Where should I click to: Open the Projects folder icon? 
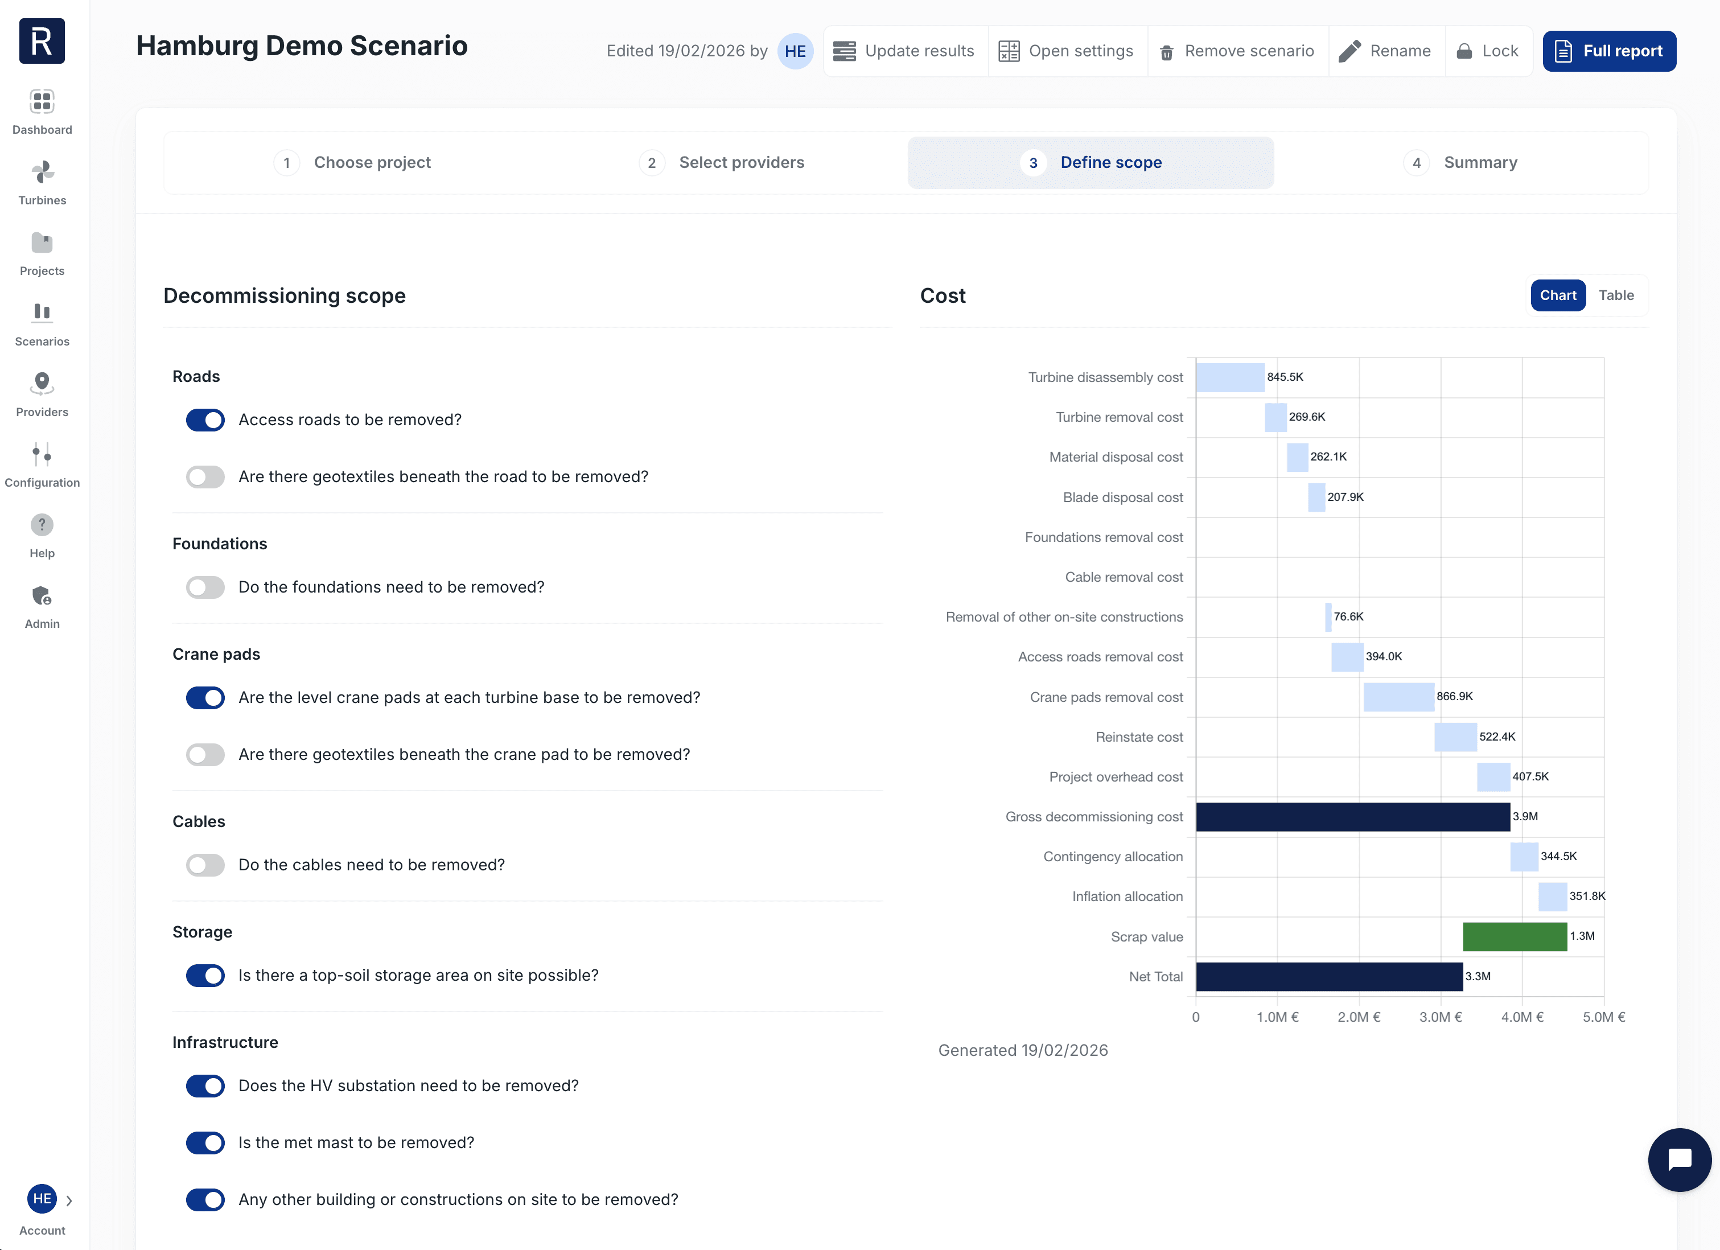pyautogui.click(x=42, y=242)
